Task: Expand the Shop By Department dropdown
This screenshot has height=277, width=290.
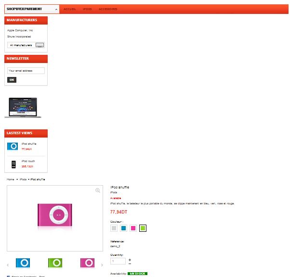Action: (x=32, y=9)
